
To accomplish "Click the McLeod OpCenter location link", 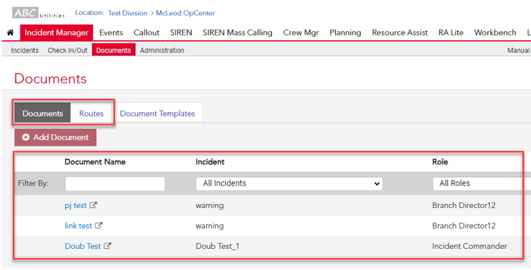I will 185,13.
